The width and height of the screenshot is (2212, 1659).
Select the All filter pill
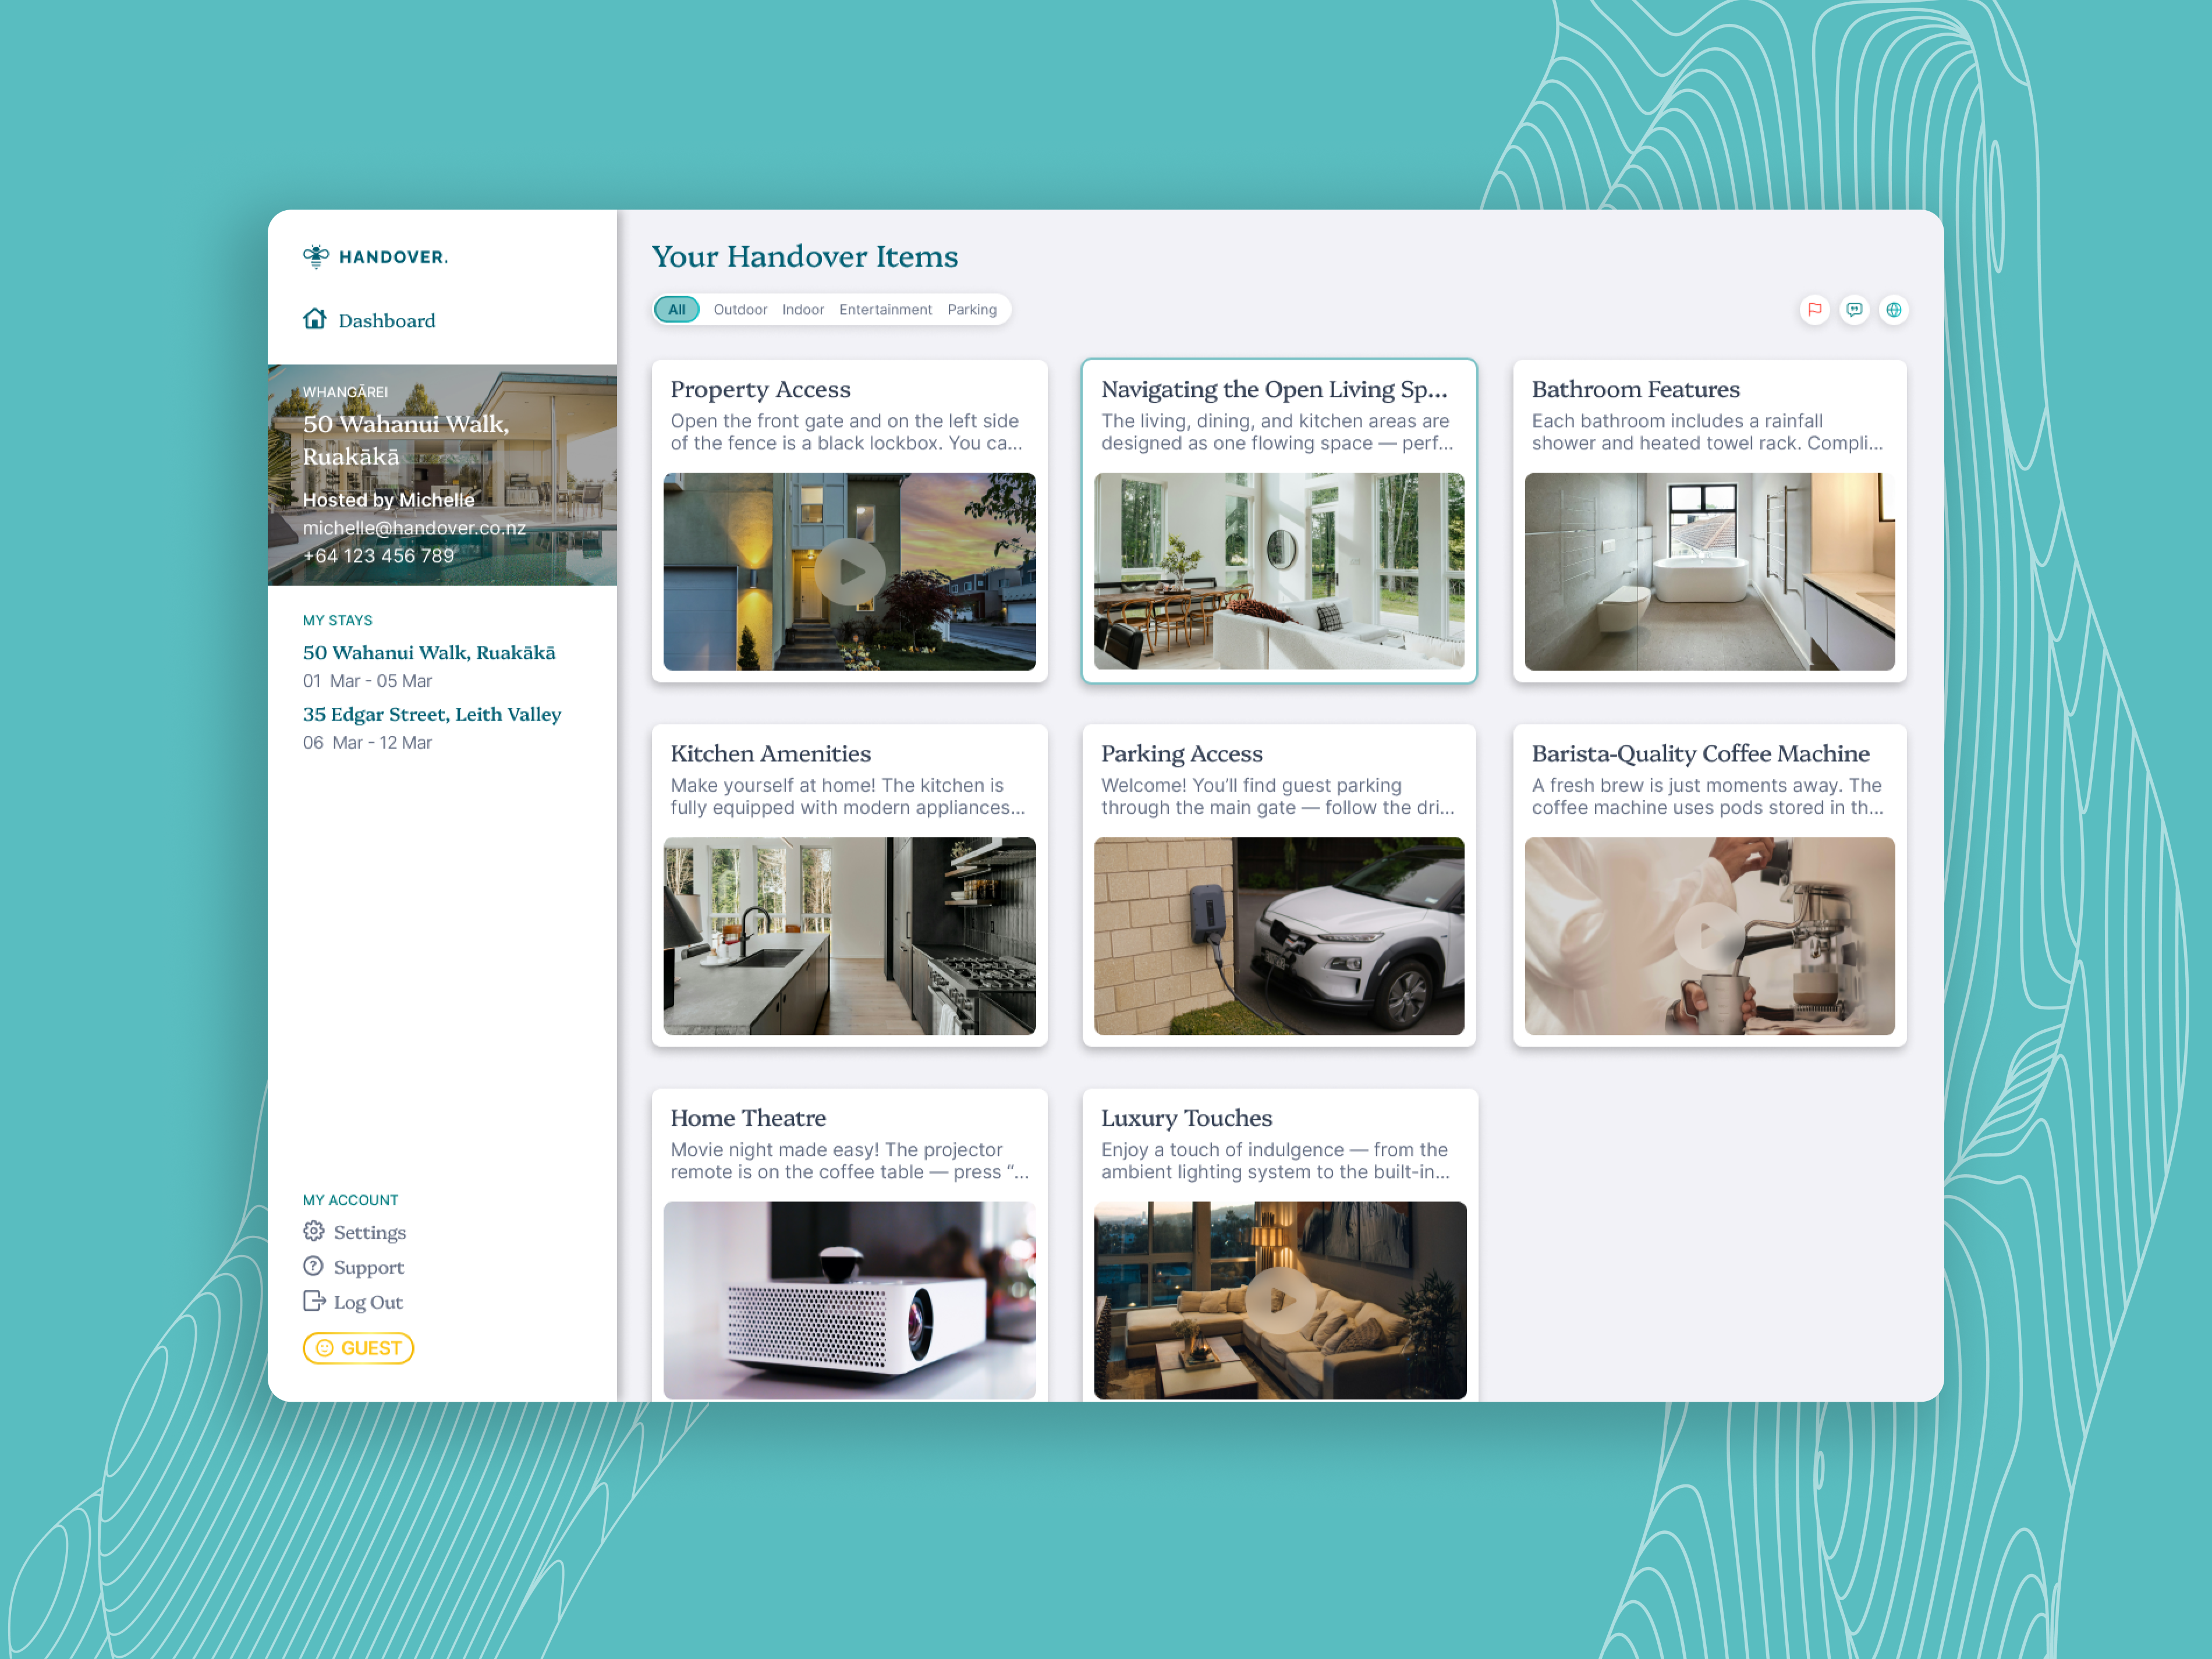677,310
